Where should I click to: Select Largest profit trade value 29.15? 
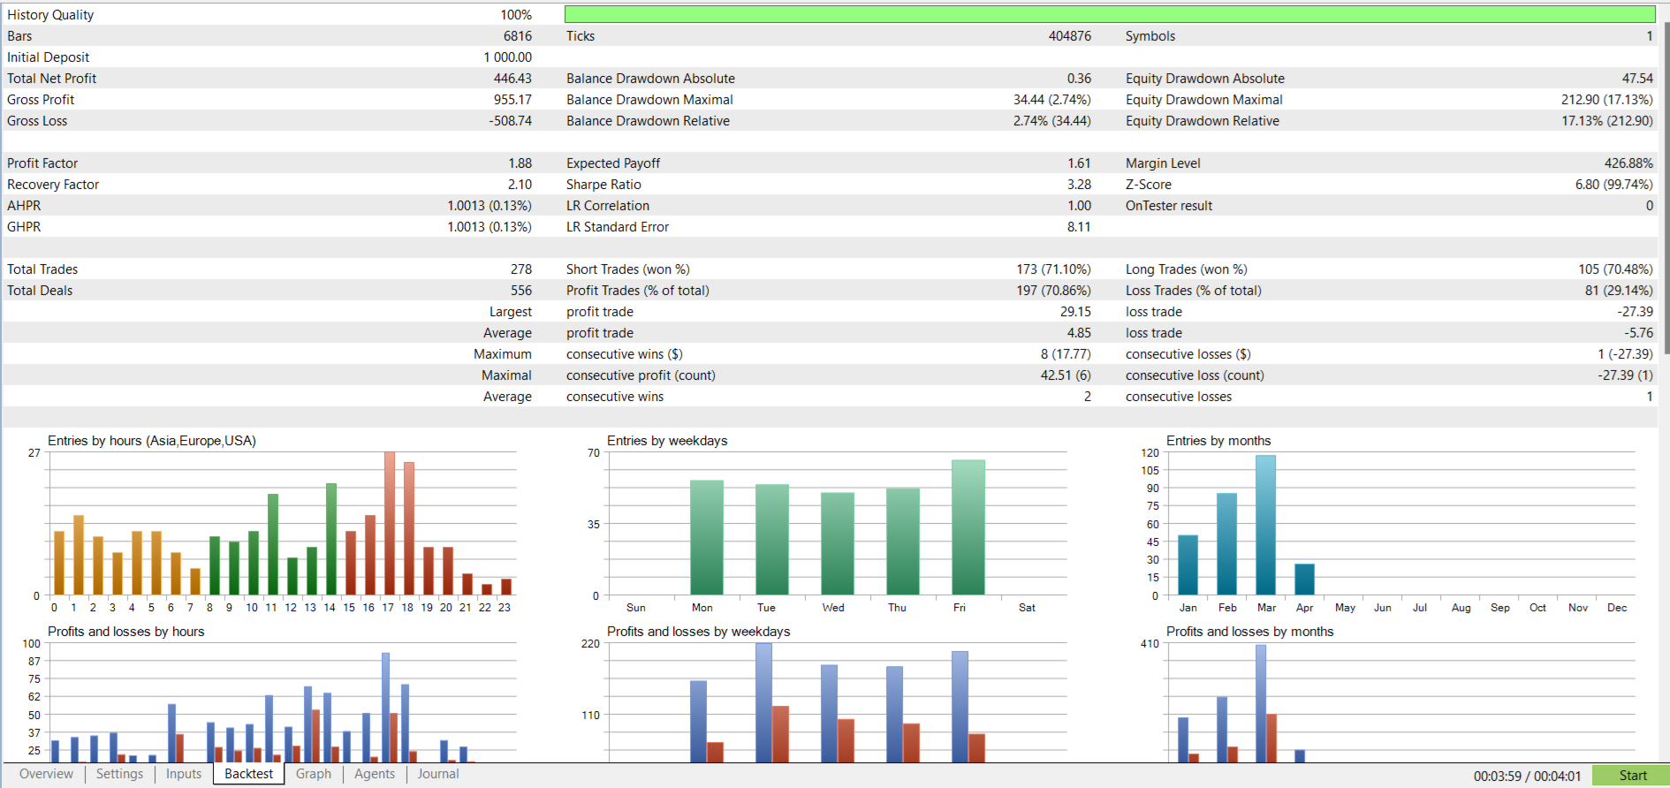(x=1075, y=312)
